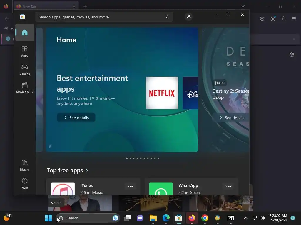301x225 pixels.
Task: Open Movies & TV section in sidebar
Action: click(x=25, y=88)
